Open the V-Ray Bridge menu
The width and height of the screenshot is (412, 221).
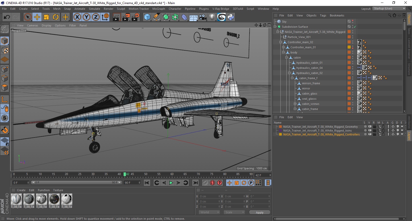coord(221,9)
